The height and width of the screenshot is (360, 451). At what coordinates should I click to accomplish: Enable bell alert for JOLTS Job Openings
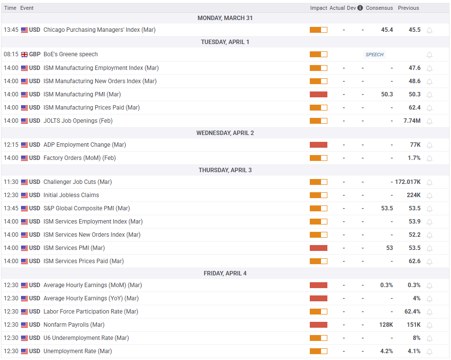coord(430,121)
